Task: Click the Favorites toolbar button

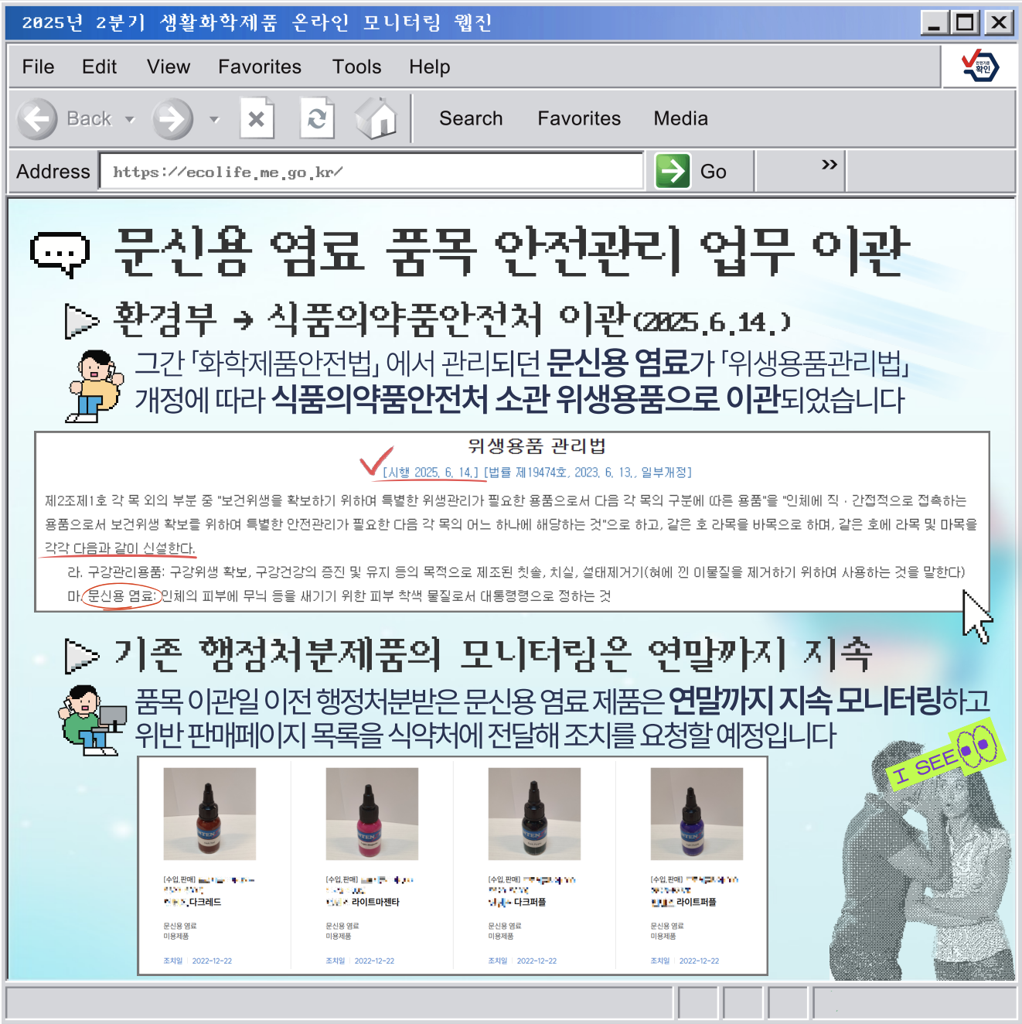Action: click(579, 118)
